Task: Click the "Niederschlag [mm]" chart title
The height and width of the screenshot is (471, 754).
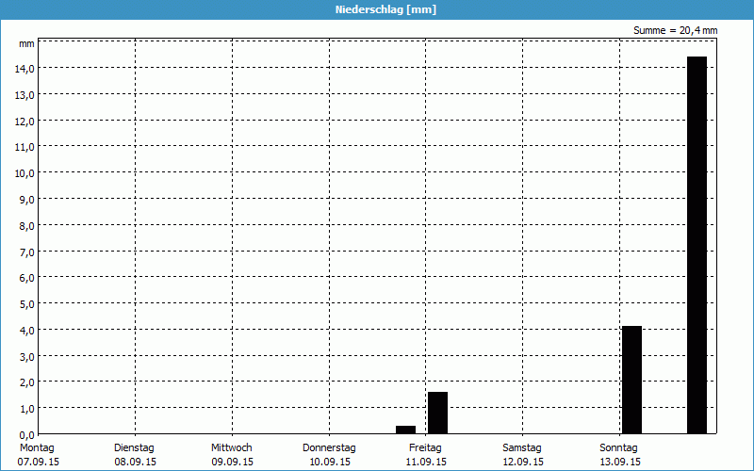Action: tap(385, 9)
